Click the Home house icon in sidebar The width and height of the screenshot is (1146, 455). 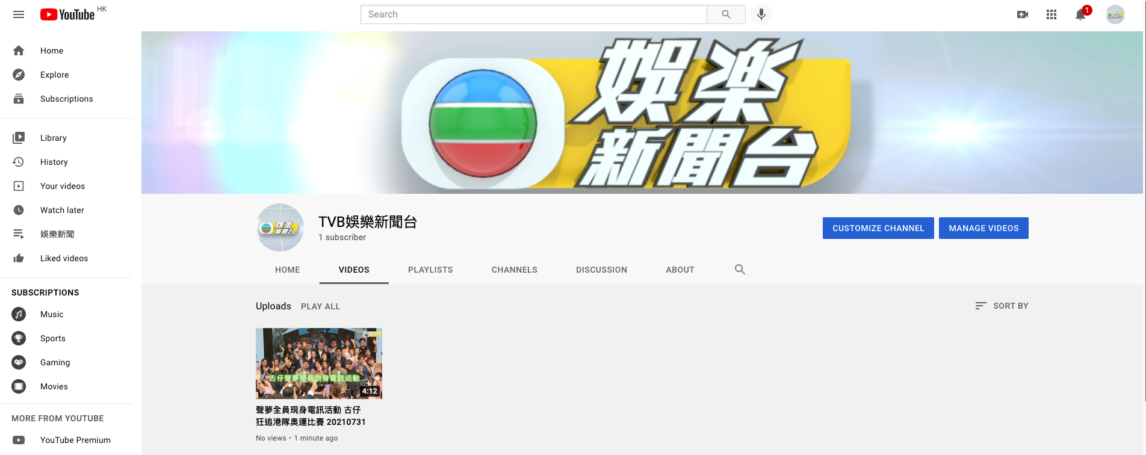(x=19, y=51)
